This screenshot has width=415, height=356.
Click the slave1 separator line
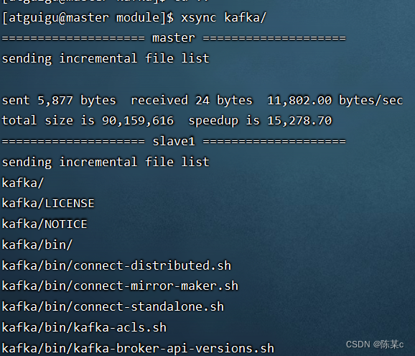(x=174, y=141)
